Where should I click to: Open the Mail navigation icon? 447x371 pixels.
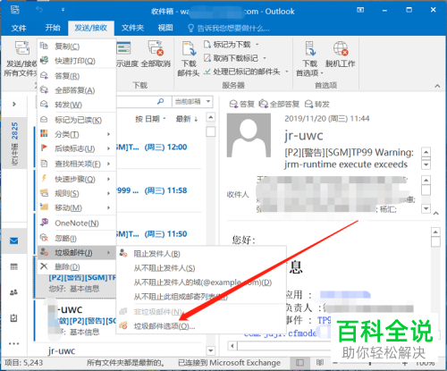point(13,240)
